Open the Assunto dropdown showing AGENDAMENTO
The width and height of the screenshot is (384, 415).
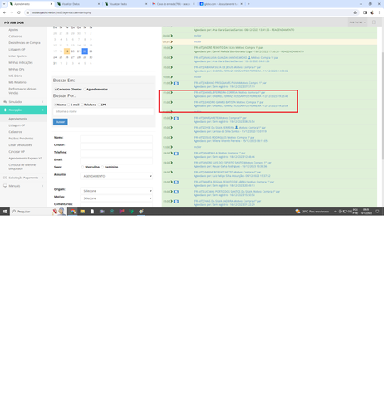pyautogui.click(x=116, y=176)
